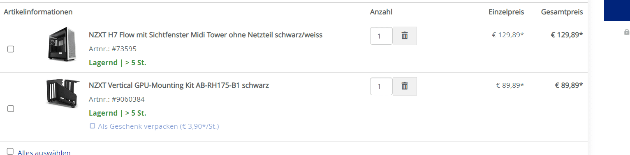The width and height of the screenshot is (630, 155).
Task: Click the Anzahl column header
Action: (381, 12)
